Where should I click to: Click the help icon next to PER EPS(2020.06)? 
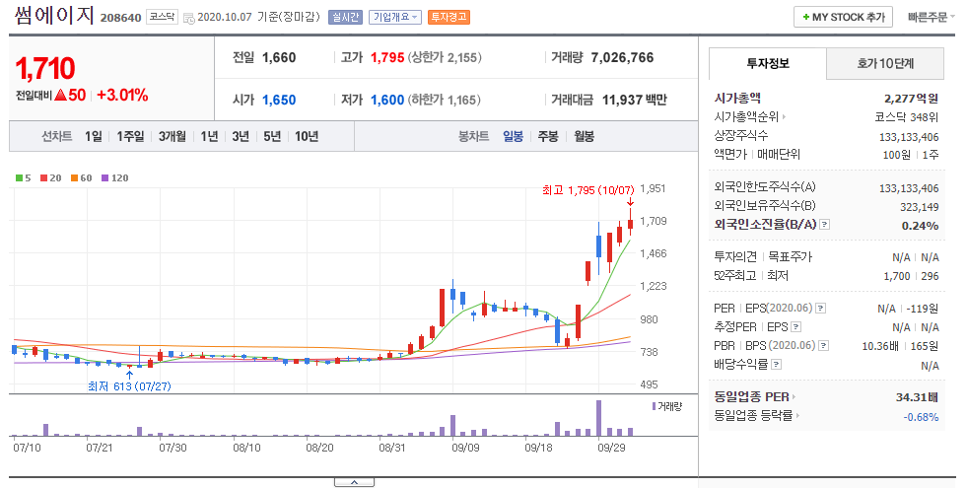coord(821,308)
